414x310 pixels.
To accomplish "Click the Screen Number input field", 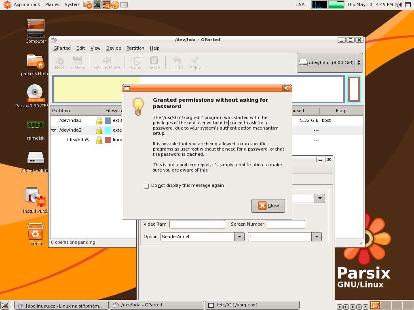I will [x=285, y=224].
